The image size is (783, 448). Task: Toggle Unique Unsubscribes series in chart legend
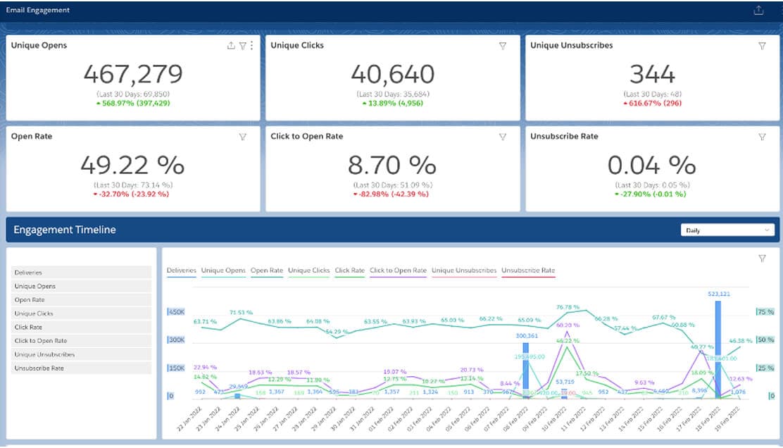464,270
